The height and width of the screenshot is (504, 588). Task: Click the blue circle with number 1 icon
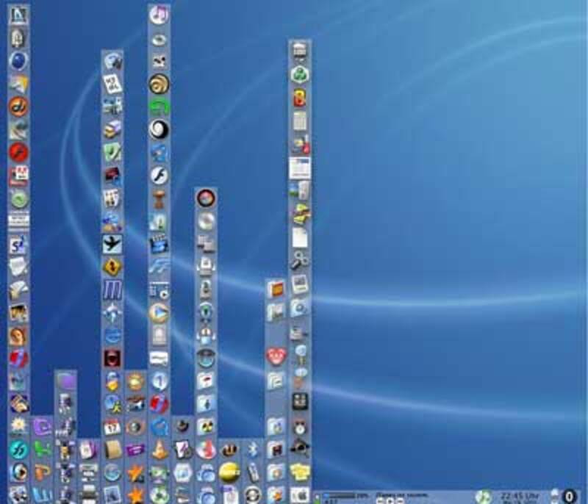point(159,381)
